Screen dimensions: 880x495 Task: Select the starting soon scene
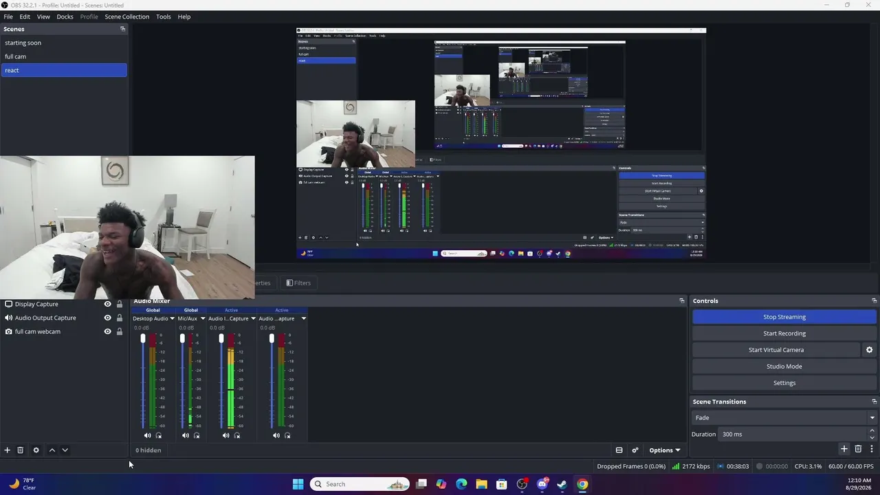coord(64,43)
